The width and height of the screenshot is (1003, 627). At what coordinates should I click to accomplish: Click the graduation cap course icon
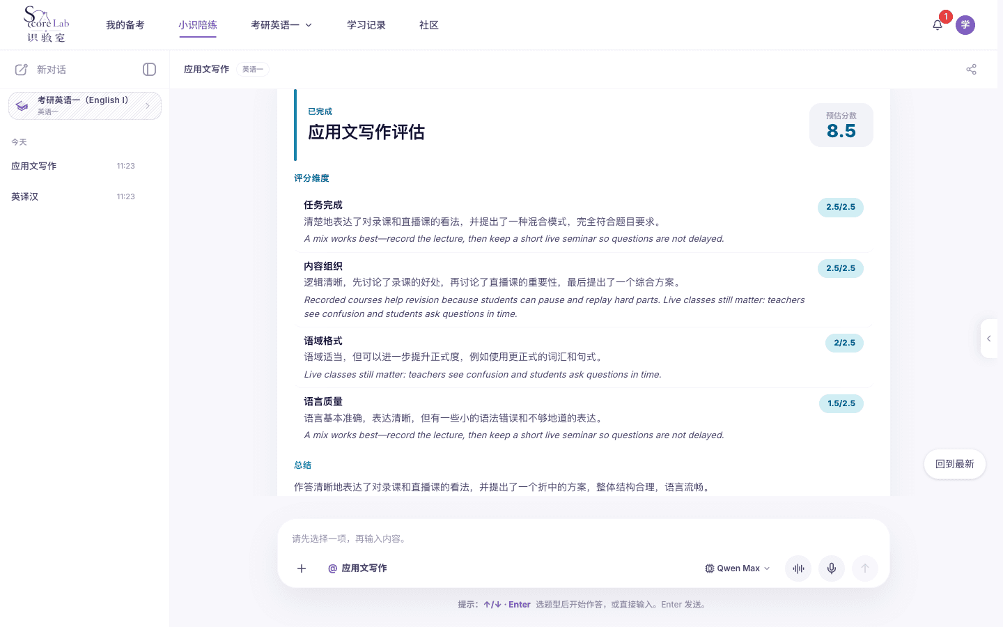[22, 106]
